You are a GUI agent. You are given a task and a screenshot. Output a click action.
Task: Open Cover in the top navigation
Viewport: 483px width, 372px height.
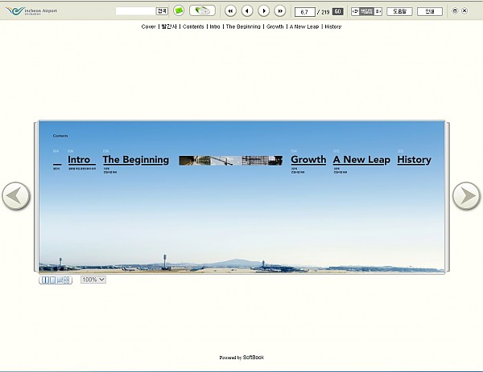tap(148, 27)
